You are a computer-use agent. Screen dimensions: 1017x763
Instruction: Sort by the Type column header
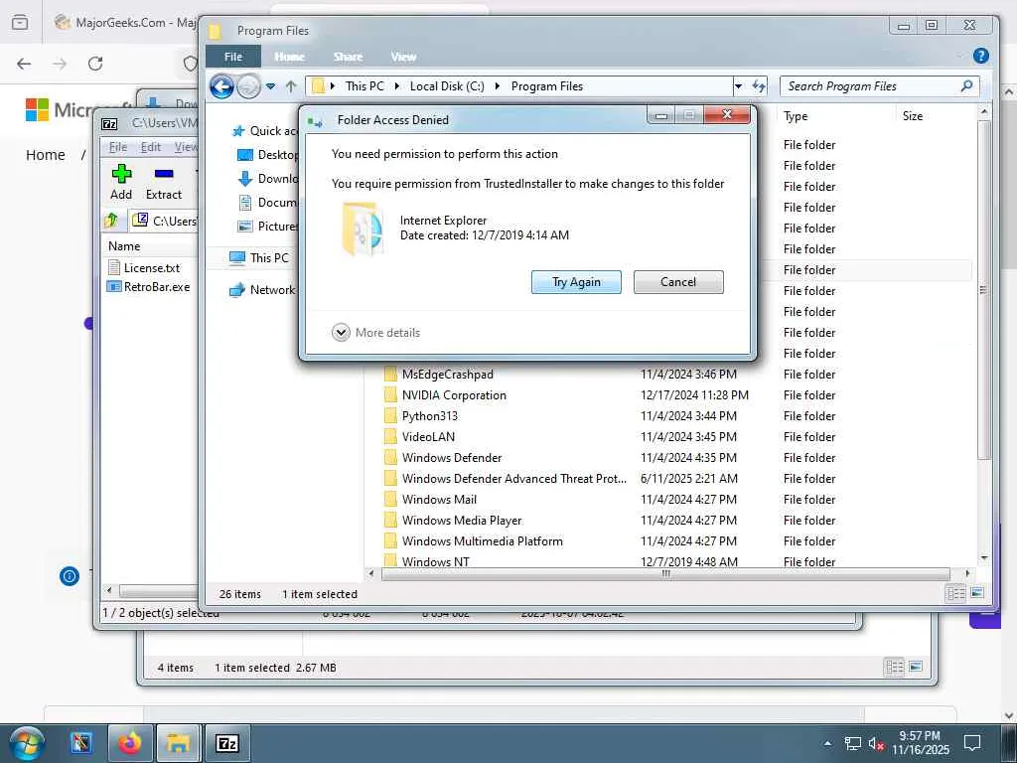pos(796,116)
